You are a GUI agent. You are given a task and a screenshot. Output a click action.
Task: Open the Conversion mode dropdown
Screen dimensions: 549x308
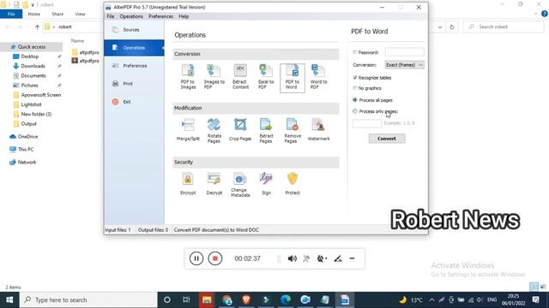404,65
